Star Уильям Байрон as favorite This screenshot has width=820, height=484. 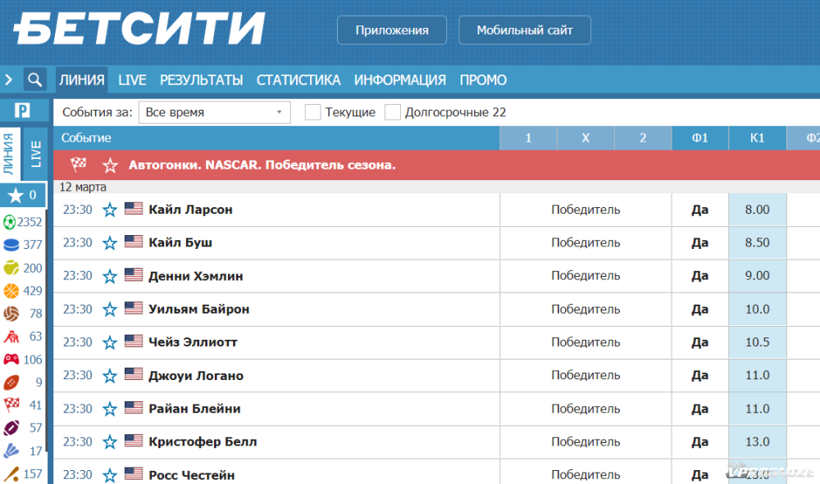[110, 310]
